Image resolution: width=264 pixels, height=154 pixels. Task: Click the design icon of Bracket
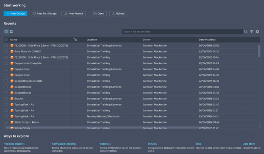(x=12, y=99)
